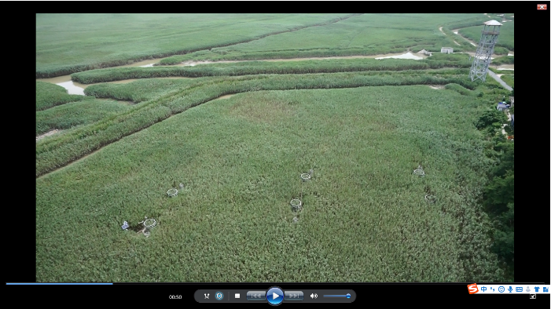Image resolution: width=551 pixels, height=309 pixels.
Task: Toggle repeat mode in the player
Action: [x=219, y=296]
